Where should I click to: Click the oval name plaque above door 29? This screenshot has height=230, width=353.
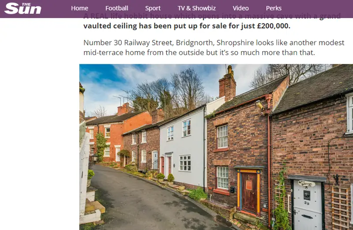point(306,184)
